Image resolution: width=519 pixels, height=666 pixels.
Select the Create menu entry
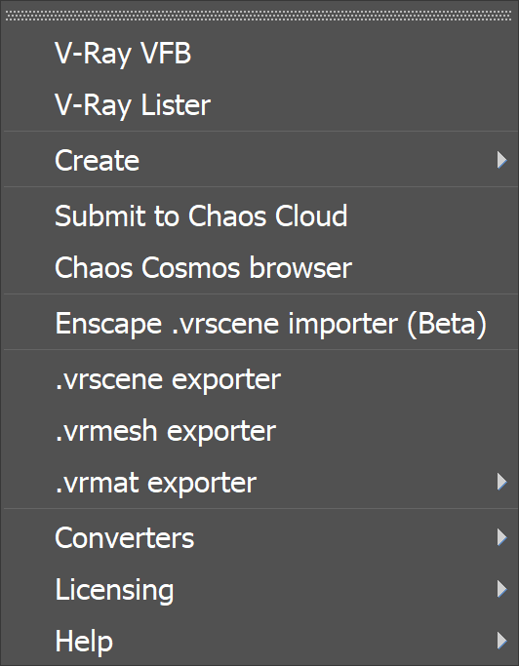[x=259, y=160]
